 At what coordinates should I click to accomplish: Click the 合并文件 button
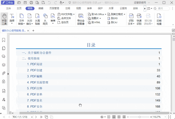[64, 18]
